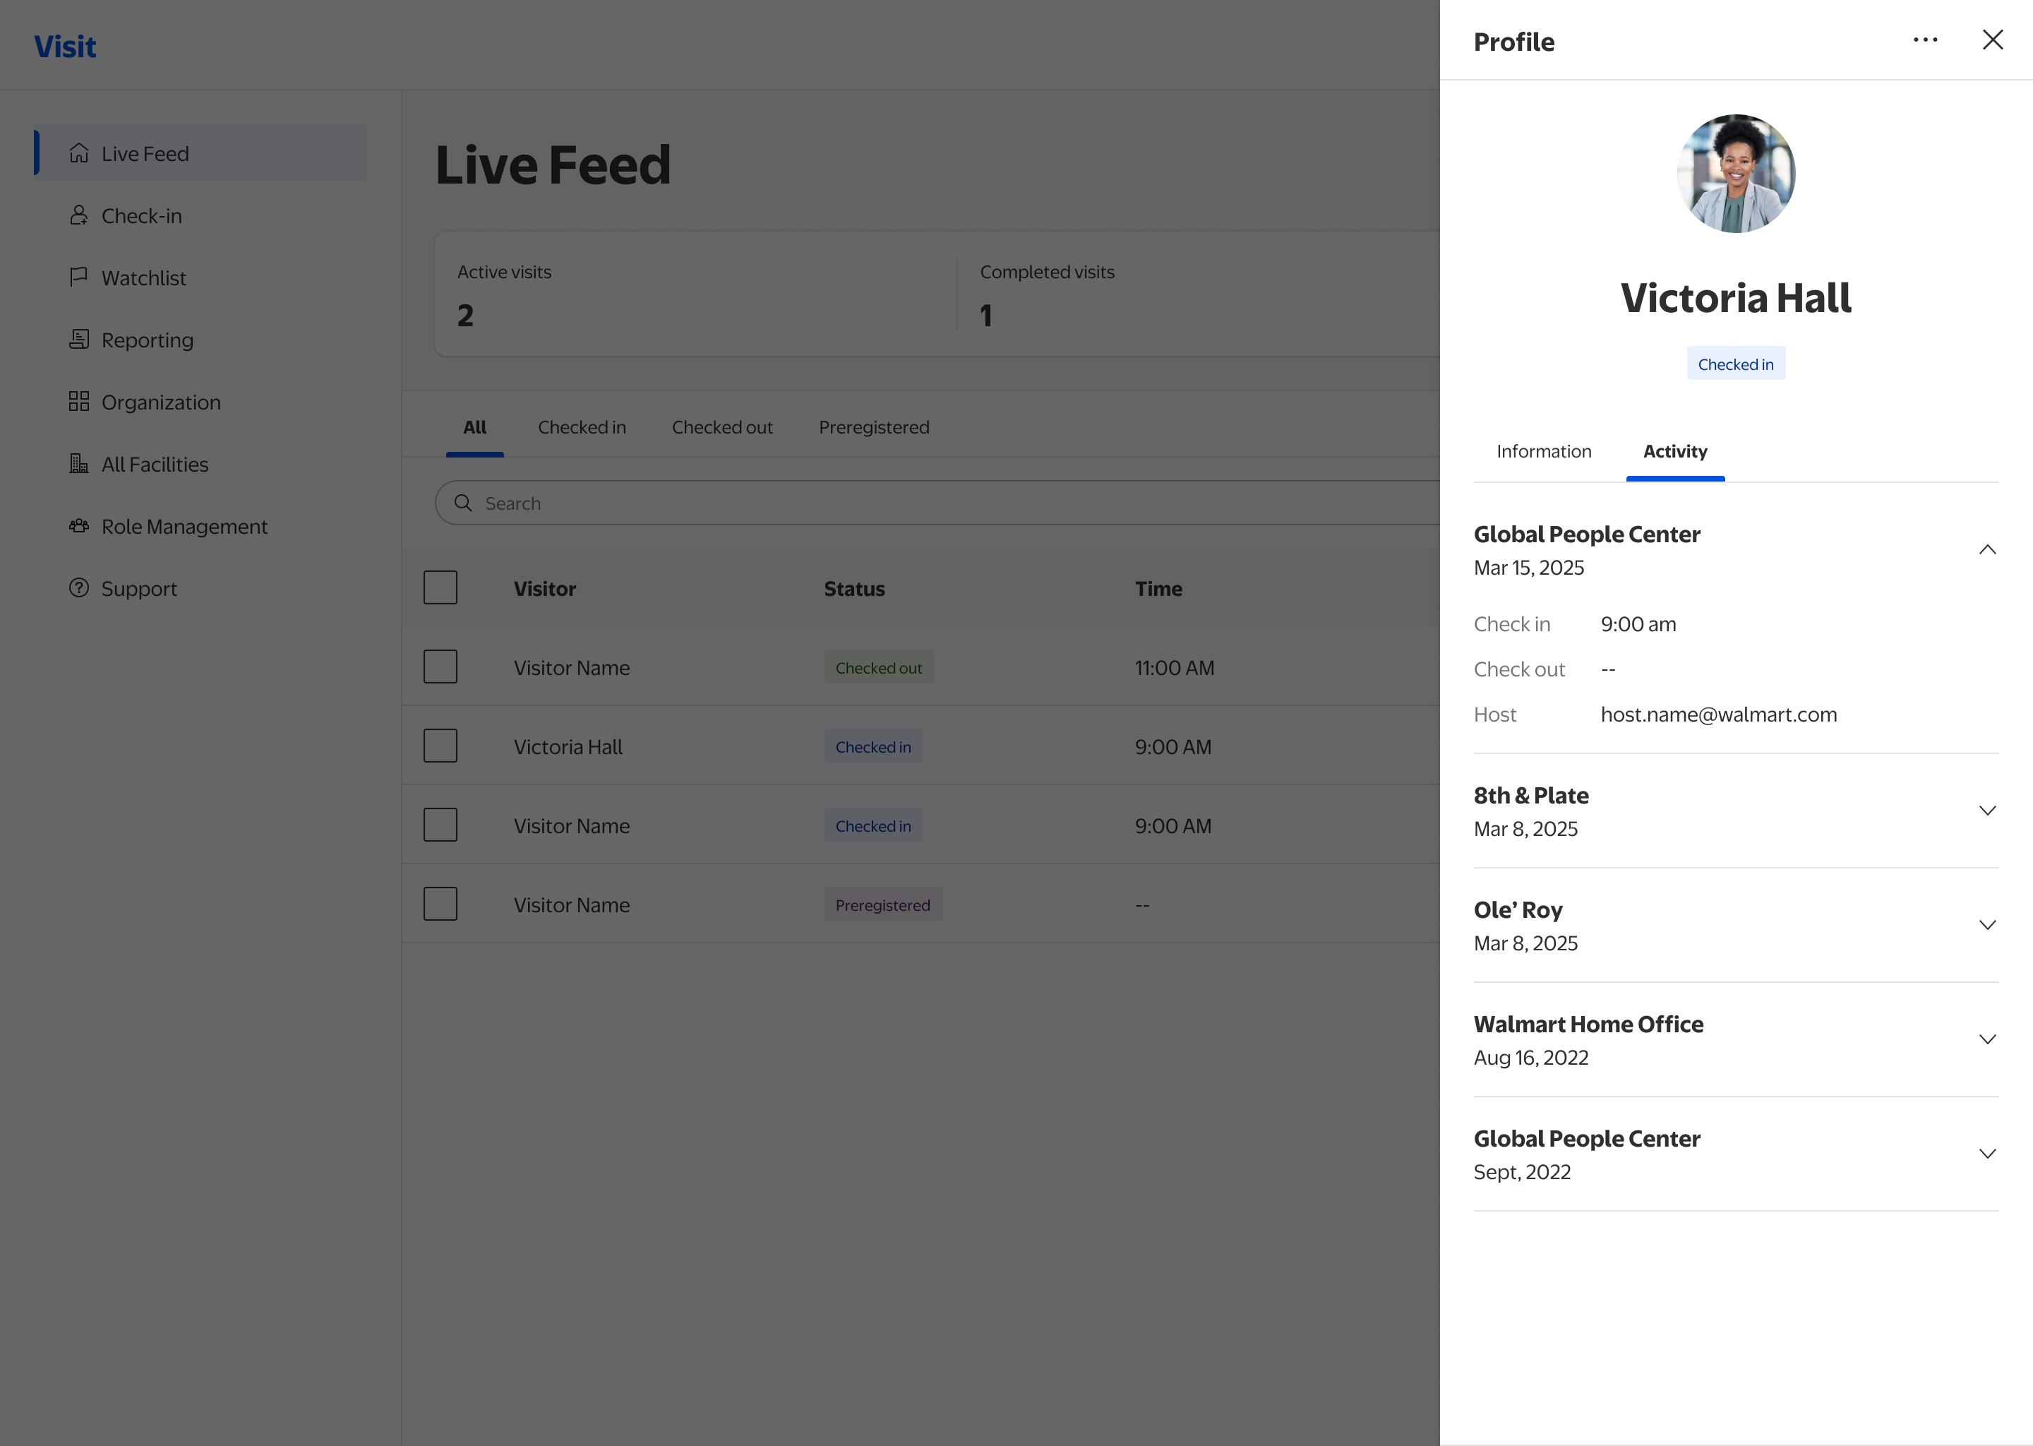2033x1446 pixels.
Task: Open the Profile more options menu
Action: pos(1925,40)
